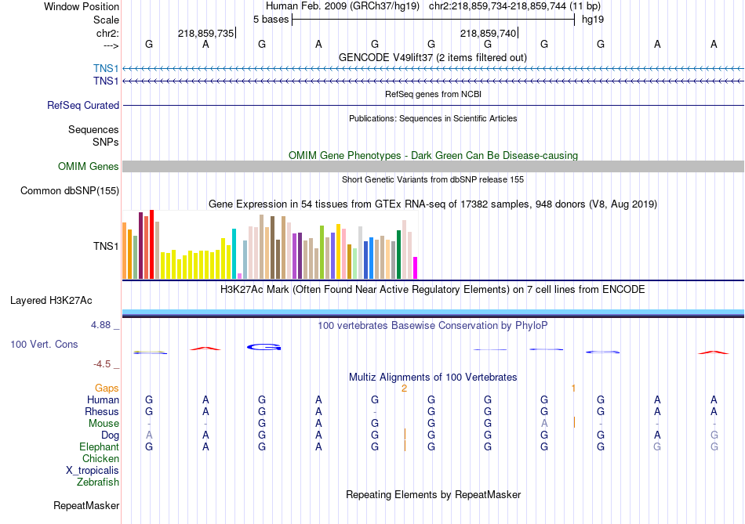This screenshot has height=524, width=745.
Task: Select the X_tropicalis alignment row label
Action: pos(93,471)
